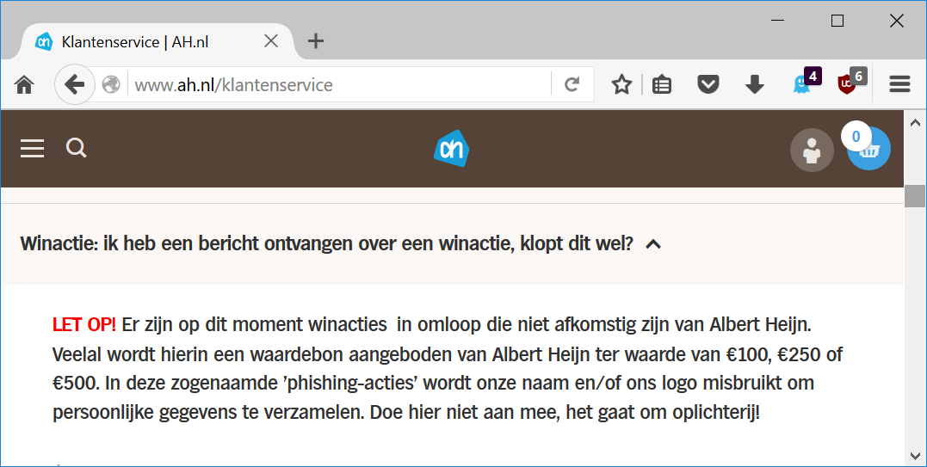This screenshot has width=927, height=467.
Task: Bookmark this page with the star icon
Action: pos(621,84)
